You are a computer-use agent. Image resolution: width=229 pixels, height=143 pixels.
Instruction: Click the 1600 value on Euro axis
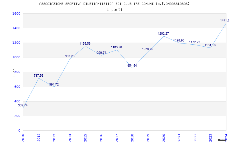[x=16, y=13]
